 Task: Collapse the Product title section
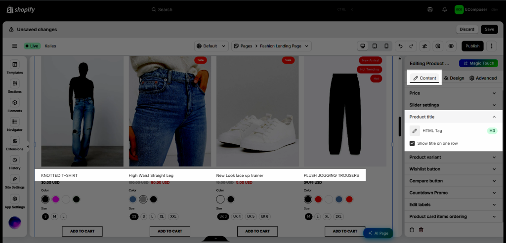tap(453, 117)
